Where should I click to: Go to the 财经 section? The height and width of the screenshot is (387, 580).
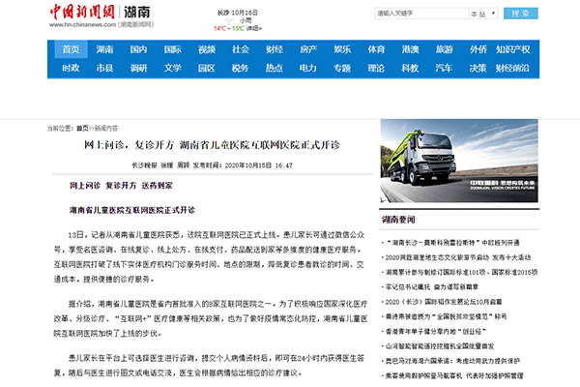tap(275, 49)
